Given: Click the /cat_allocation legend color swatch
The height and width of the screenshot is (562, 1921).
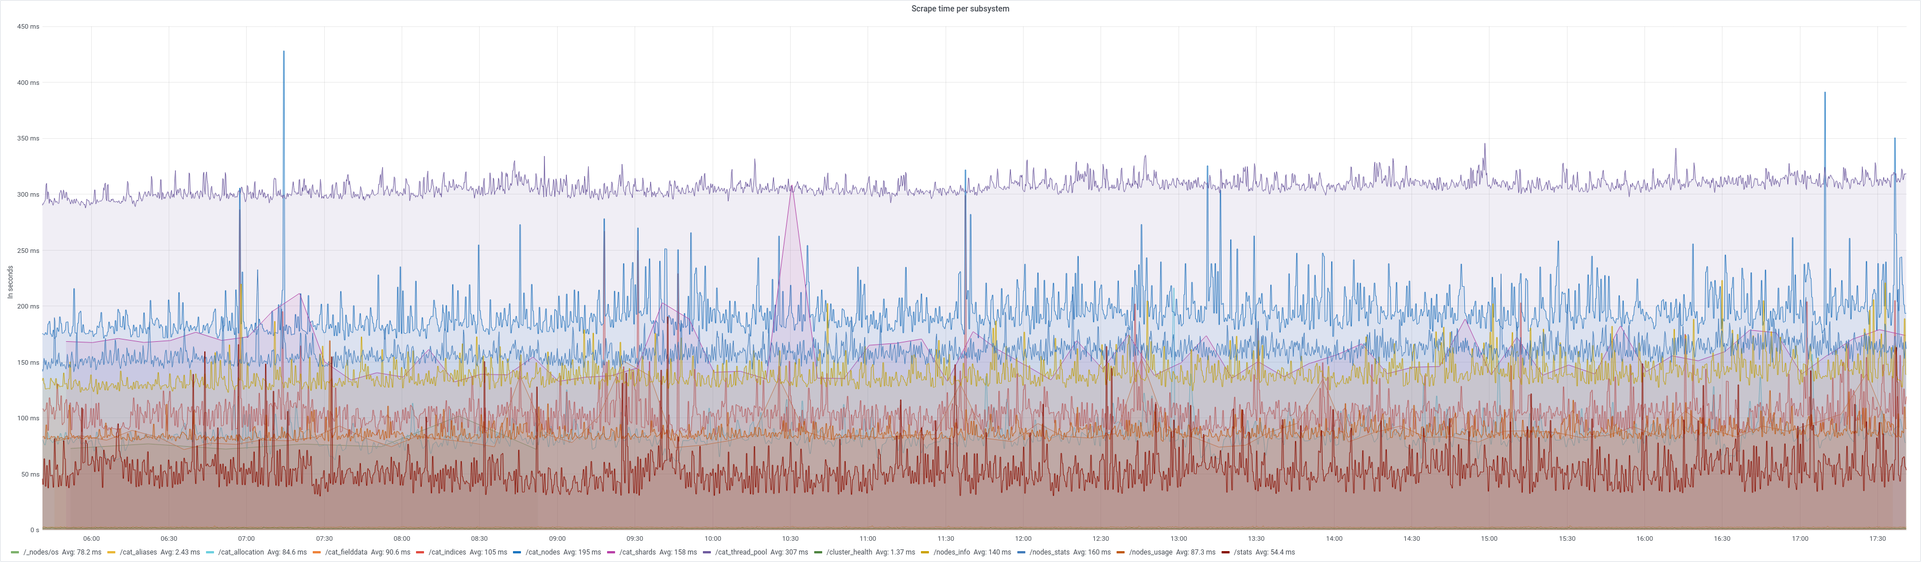Looking at the screenshot, I should pyautogui.click(x=209, y=552).
